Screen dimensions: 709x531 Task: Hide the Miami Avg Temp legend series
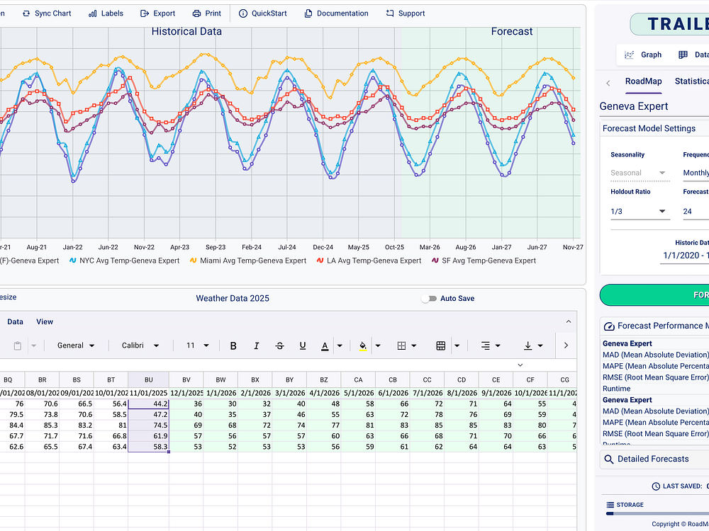[252, 261]
